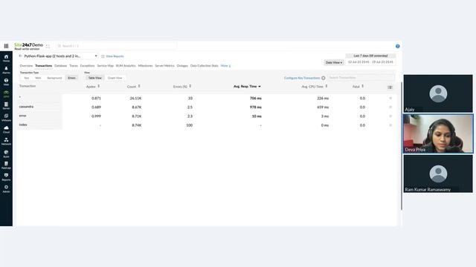Click the Configure Key Transactions help icon
This screenshot has width=476, height=267.
click(324, 78)
